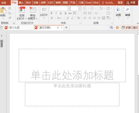The height and width of the screenshot is (113, 139).
Task: Expand the Paste (粘贴) dropdown arrow
Action: (3, 18)
